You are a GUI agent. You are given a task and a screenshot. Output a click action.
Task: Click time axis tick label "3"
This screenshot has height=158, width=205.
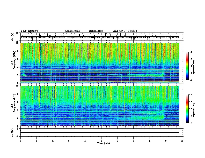pyautogui.click(x=69, y=141)
